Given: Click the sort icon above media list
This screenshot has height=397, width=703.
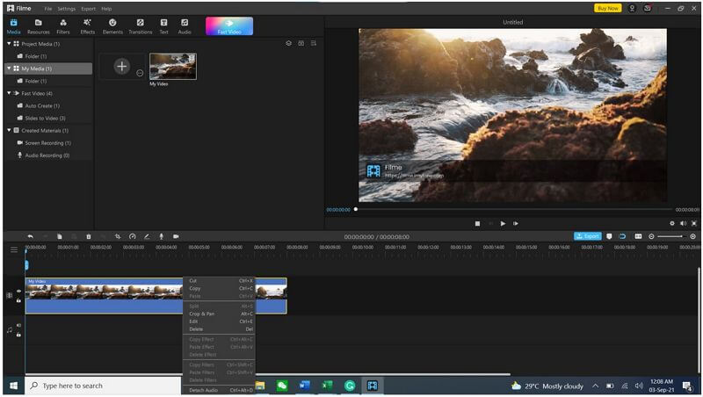Looking at the screenshot, I should tap(314, 43).
